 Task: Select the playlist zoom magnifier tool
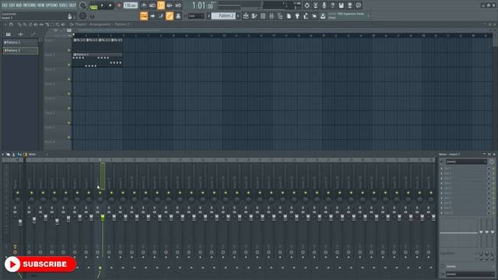(58, 24)
